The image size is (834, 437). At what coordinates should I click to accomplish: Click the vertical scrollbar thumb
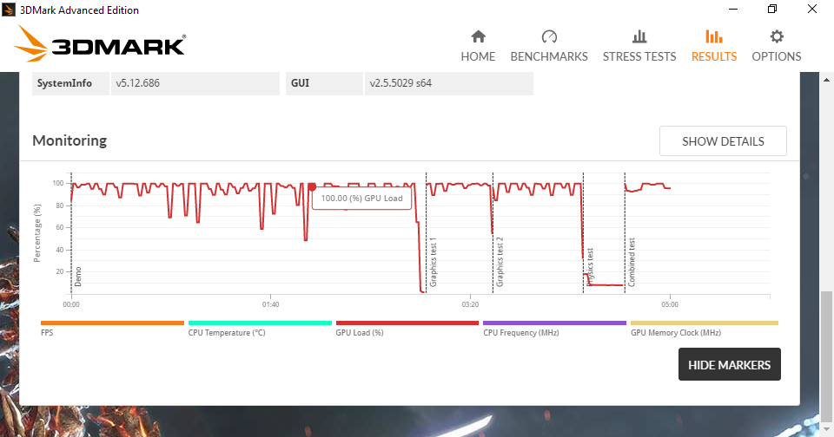pos(826,355)
